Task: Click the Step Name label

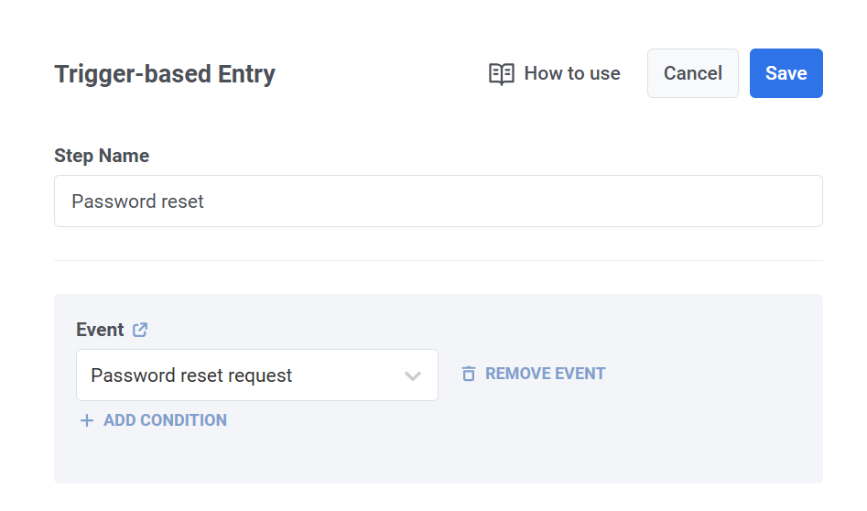Action: (x=102, y=156)
